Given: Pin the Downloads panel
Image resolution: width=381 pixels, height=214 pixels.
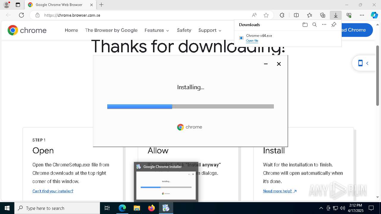Looking at the screenshot, I should click(x=334, y=25).
